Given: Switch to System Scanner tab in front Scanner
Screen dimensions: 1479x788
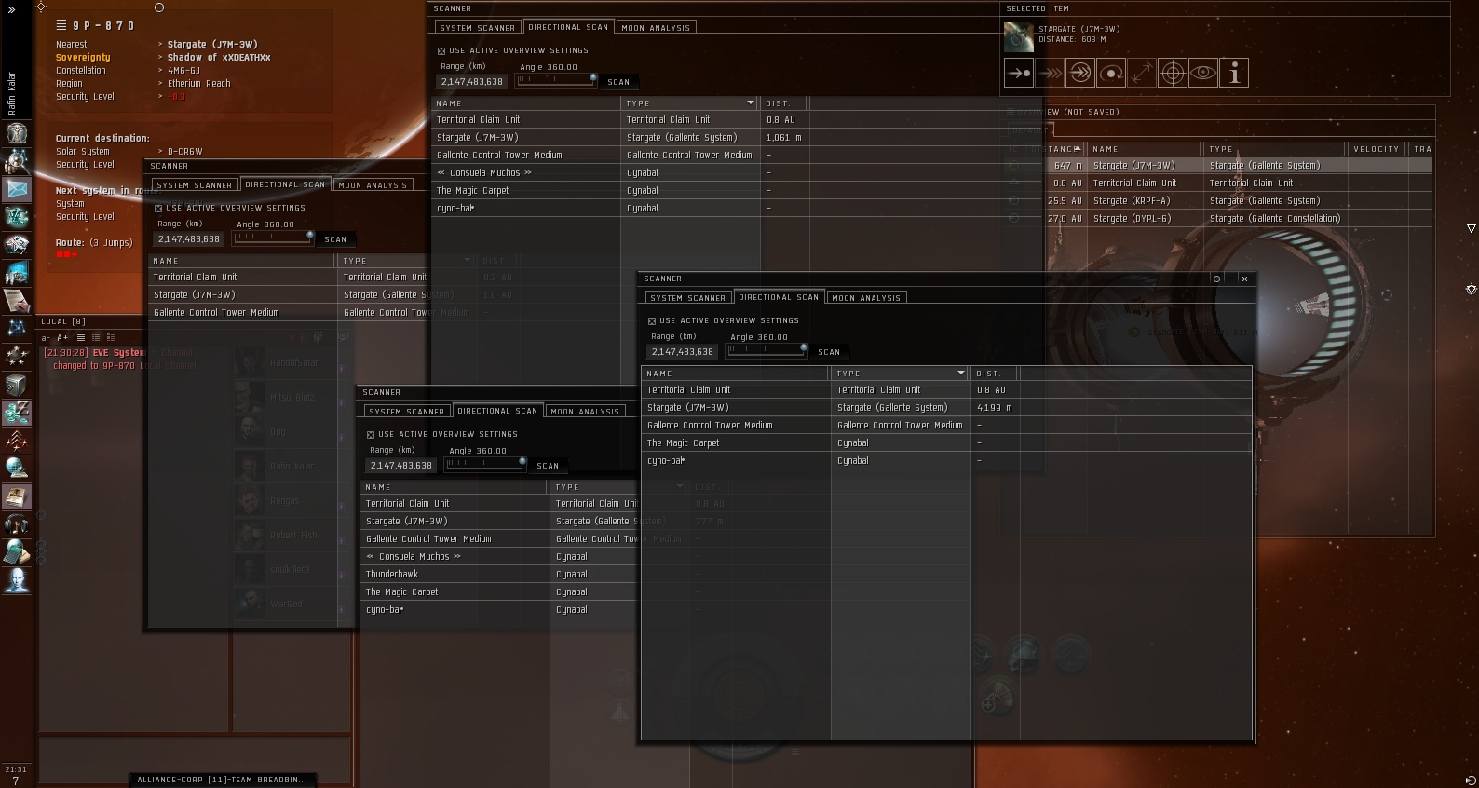Looking at the screenshot, I should pos(687,298).
